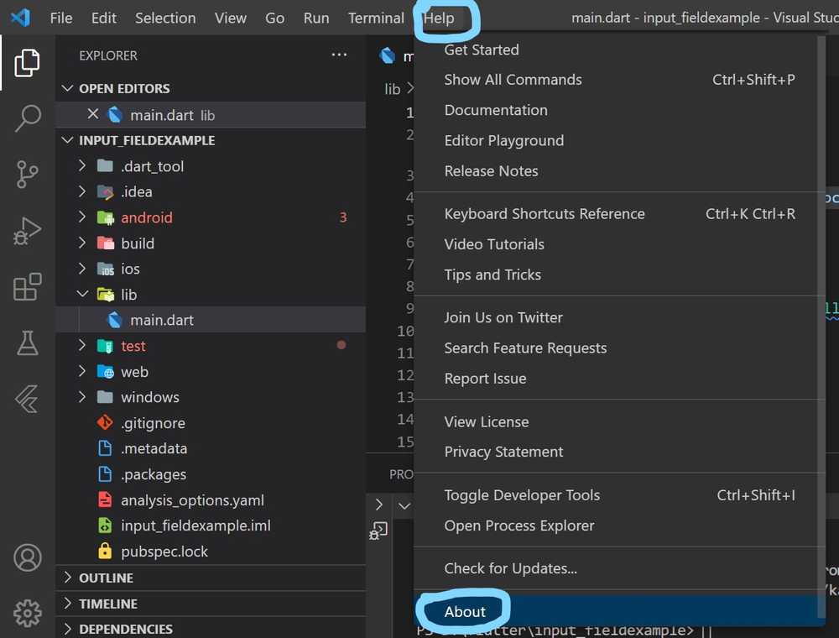Click the build folder icon

point(106,243)
